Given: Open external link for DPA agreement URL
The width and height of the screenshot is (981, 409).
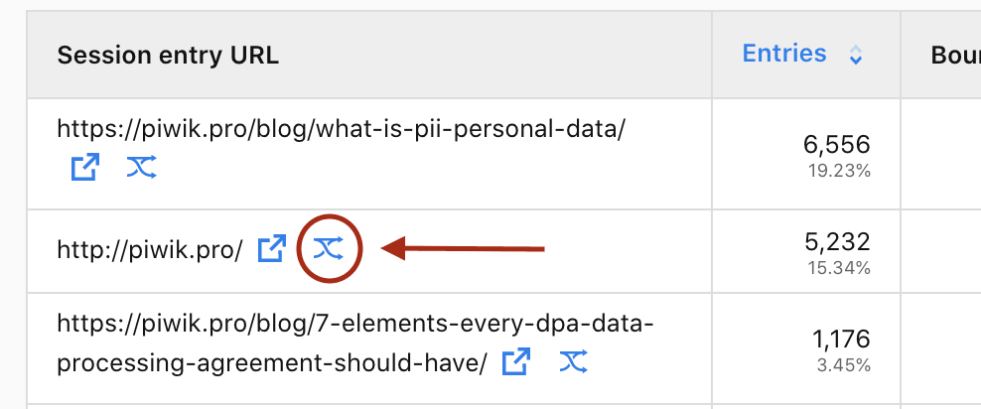Looking at the screenshot, I should click(x=514, y=362).
